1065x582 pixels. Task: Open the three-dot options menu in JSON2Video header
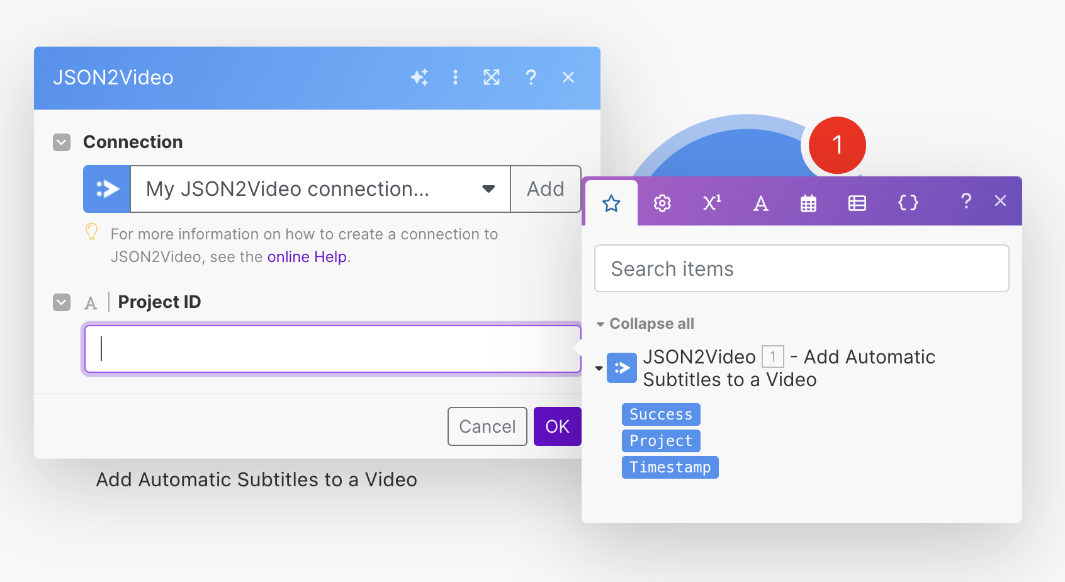tap(455, 77)
